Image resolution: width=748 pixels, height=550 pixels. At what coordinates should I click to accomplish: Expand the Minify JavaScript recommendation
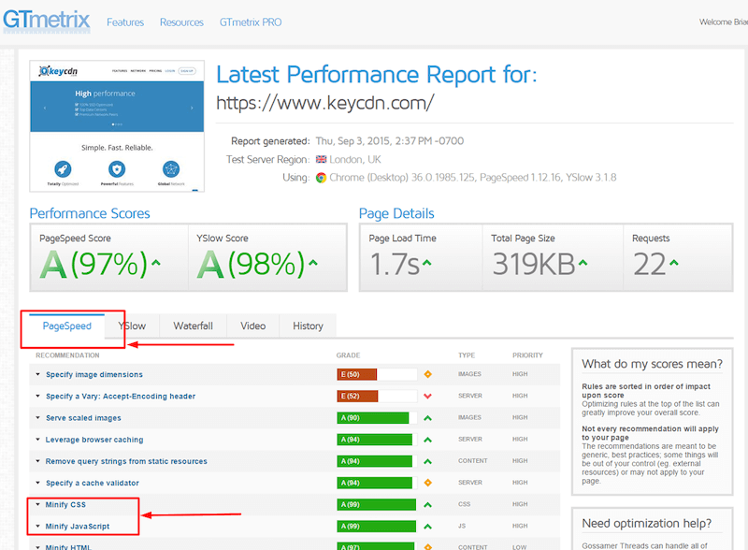click(x=37, y=526)
